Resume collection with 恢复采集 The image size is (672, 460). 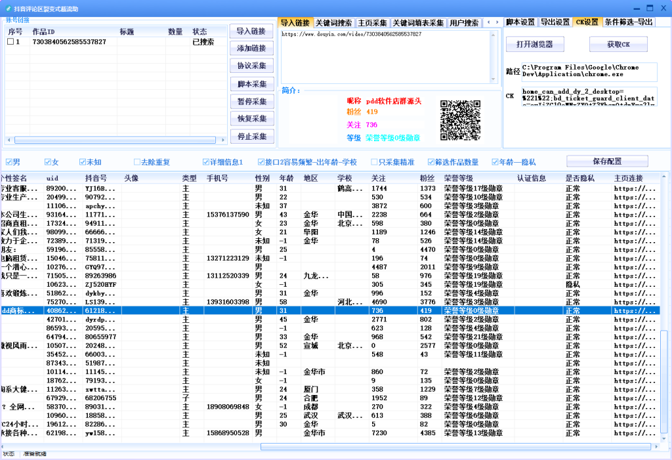point(250,119)
